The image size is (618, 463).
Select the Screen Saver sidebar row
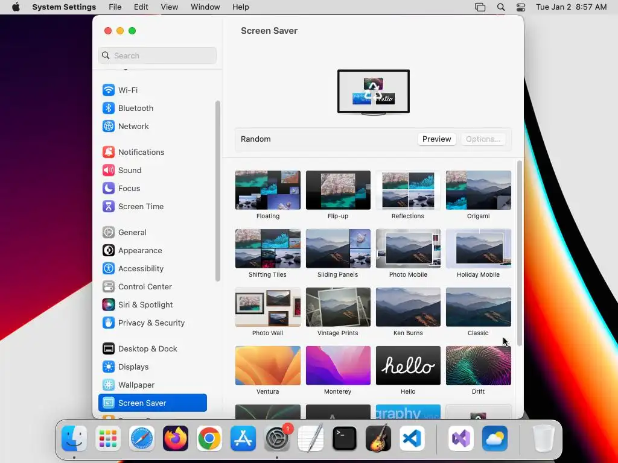(153, 403)
